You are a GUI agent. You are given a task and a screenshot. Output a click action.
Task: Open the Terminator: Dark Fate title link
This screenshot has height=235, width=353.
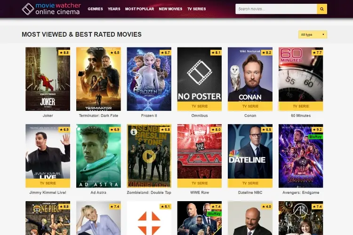[x=98, y=116]
